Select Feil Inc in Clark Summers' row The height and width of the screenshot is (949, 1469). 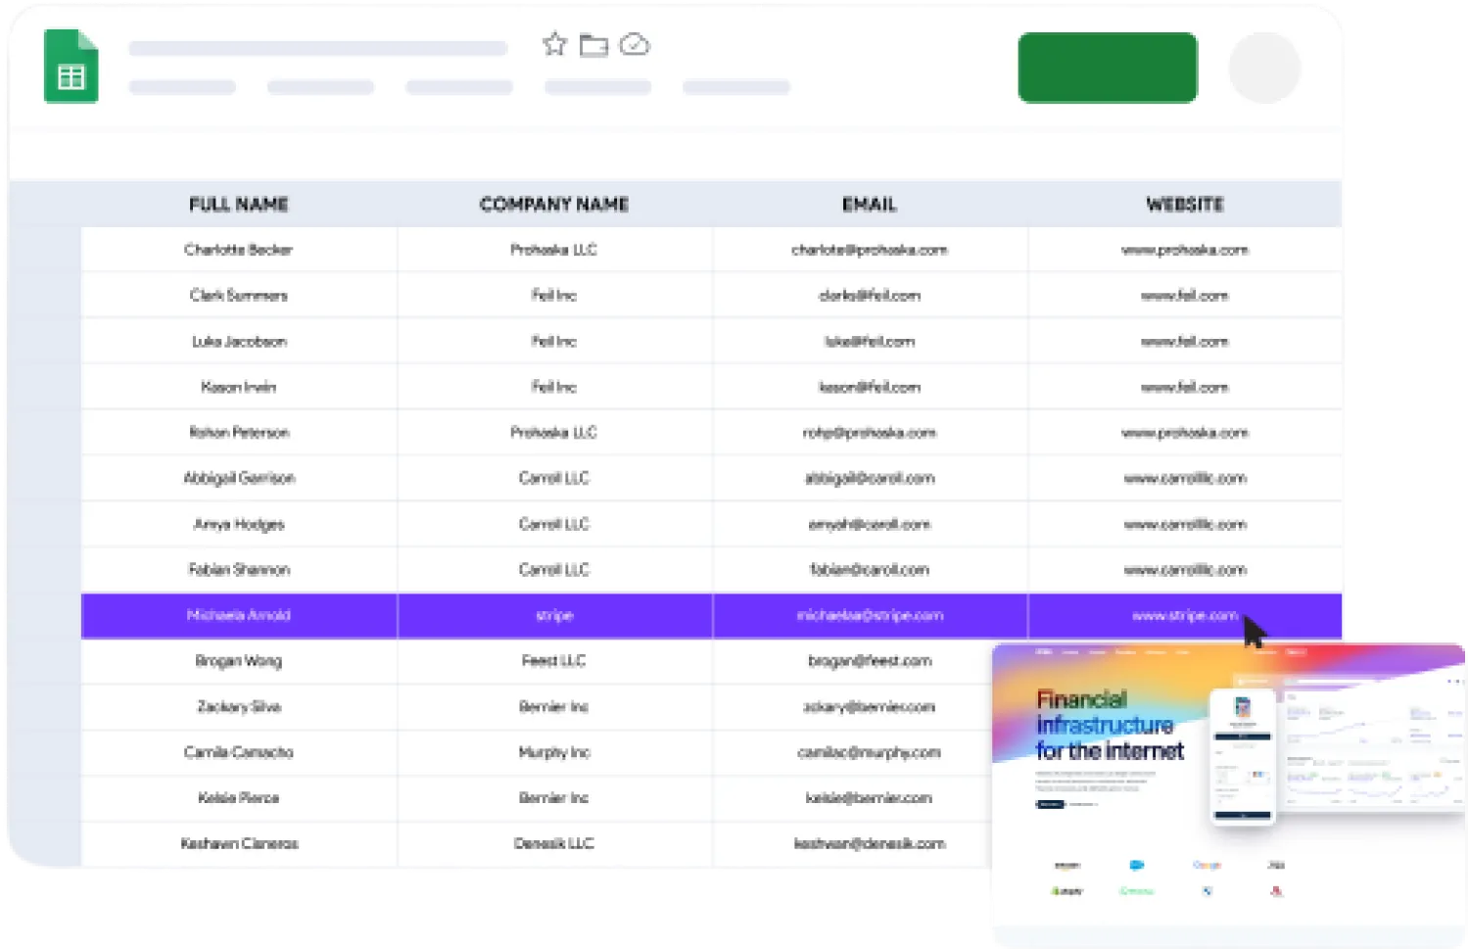tap(554, 295)
